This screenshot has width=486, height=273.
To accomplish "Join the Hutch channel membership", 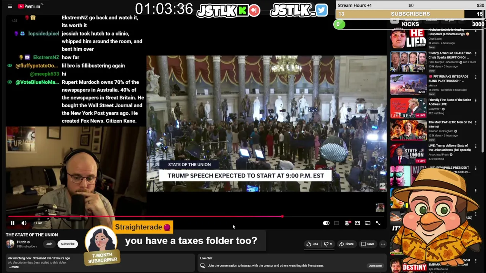I will (x=49, y=244).
